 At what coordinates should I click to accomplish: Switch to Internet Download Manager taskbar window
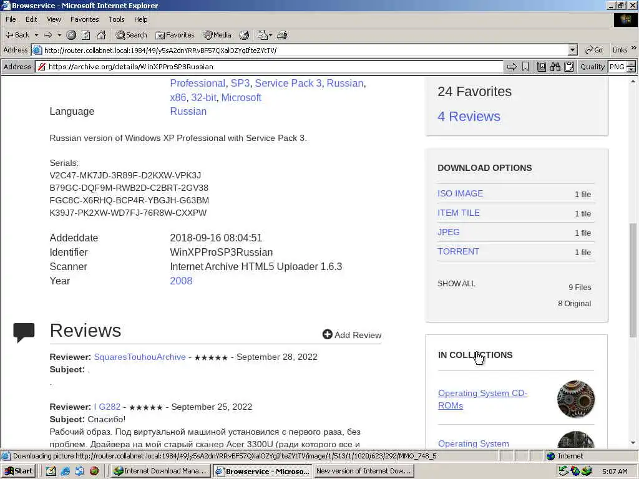[161, 471]
